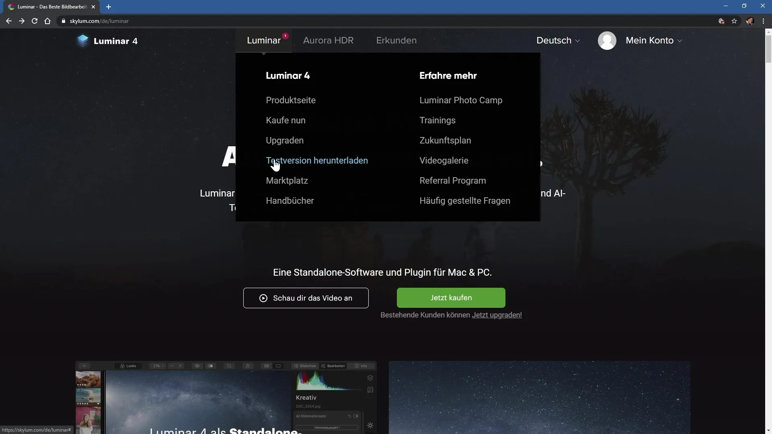Click Referral Program link

tap(453, 181)
